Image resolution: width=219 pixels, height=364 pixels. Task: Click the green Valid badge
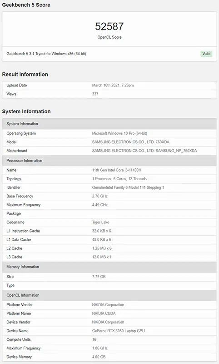pos(206,54)
